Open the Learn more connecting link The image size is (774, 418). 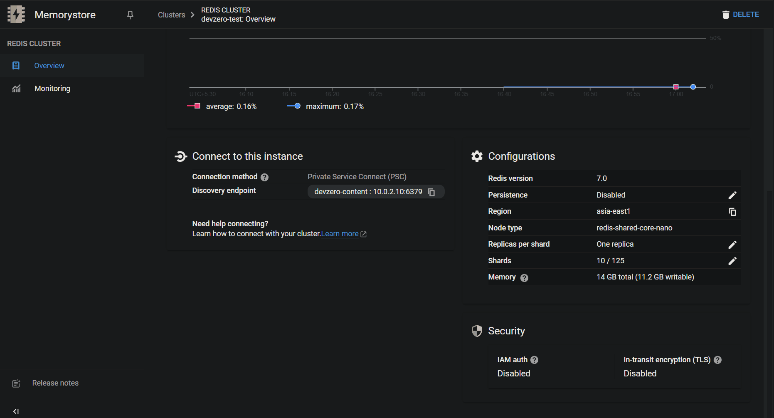[340, 234]
